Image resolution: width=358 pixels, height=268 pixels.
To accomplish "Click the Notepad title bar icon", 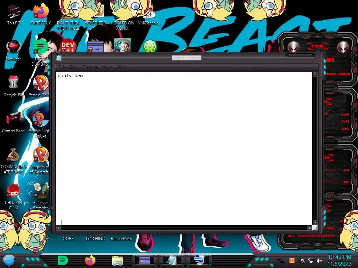I will (59, 58).
